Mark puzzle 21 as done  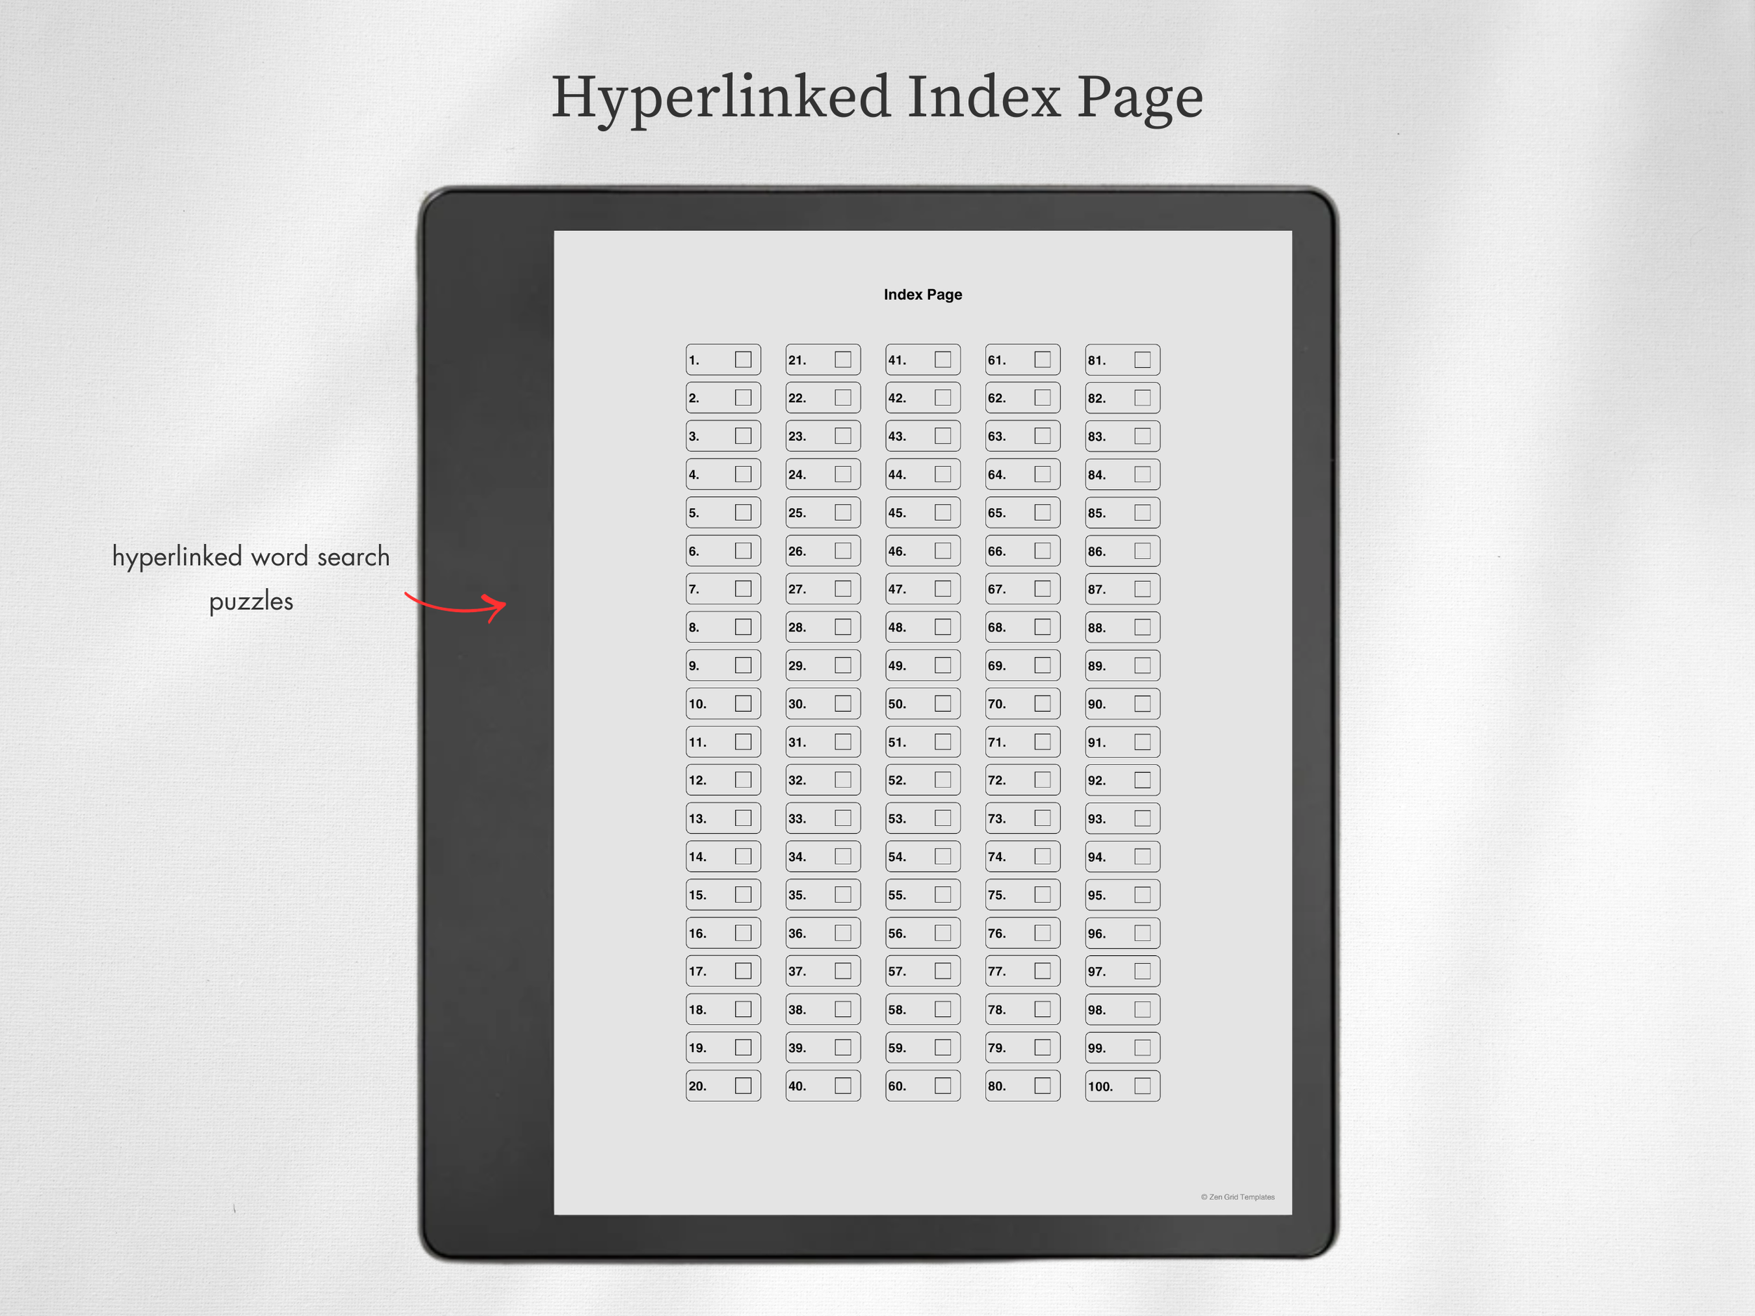click(x=842, y=359)
